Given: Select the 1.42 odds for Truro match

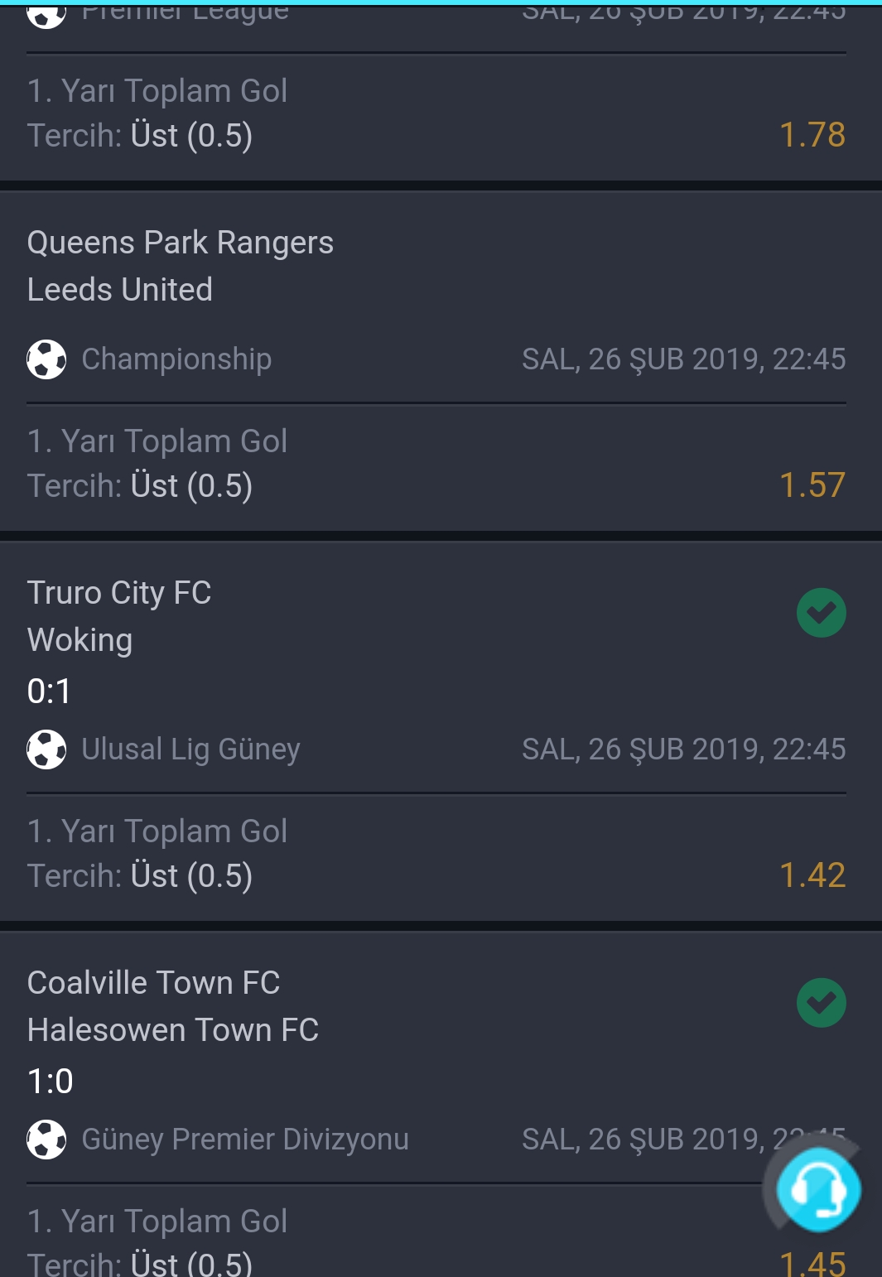Looking at the screenshot, I should point(812,875).
